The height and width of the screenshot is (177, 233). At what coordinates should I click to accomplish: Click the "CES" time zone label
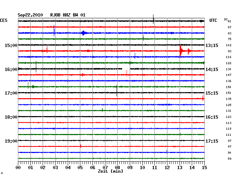[x=4, y=20]
